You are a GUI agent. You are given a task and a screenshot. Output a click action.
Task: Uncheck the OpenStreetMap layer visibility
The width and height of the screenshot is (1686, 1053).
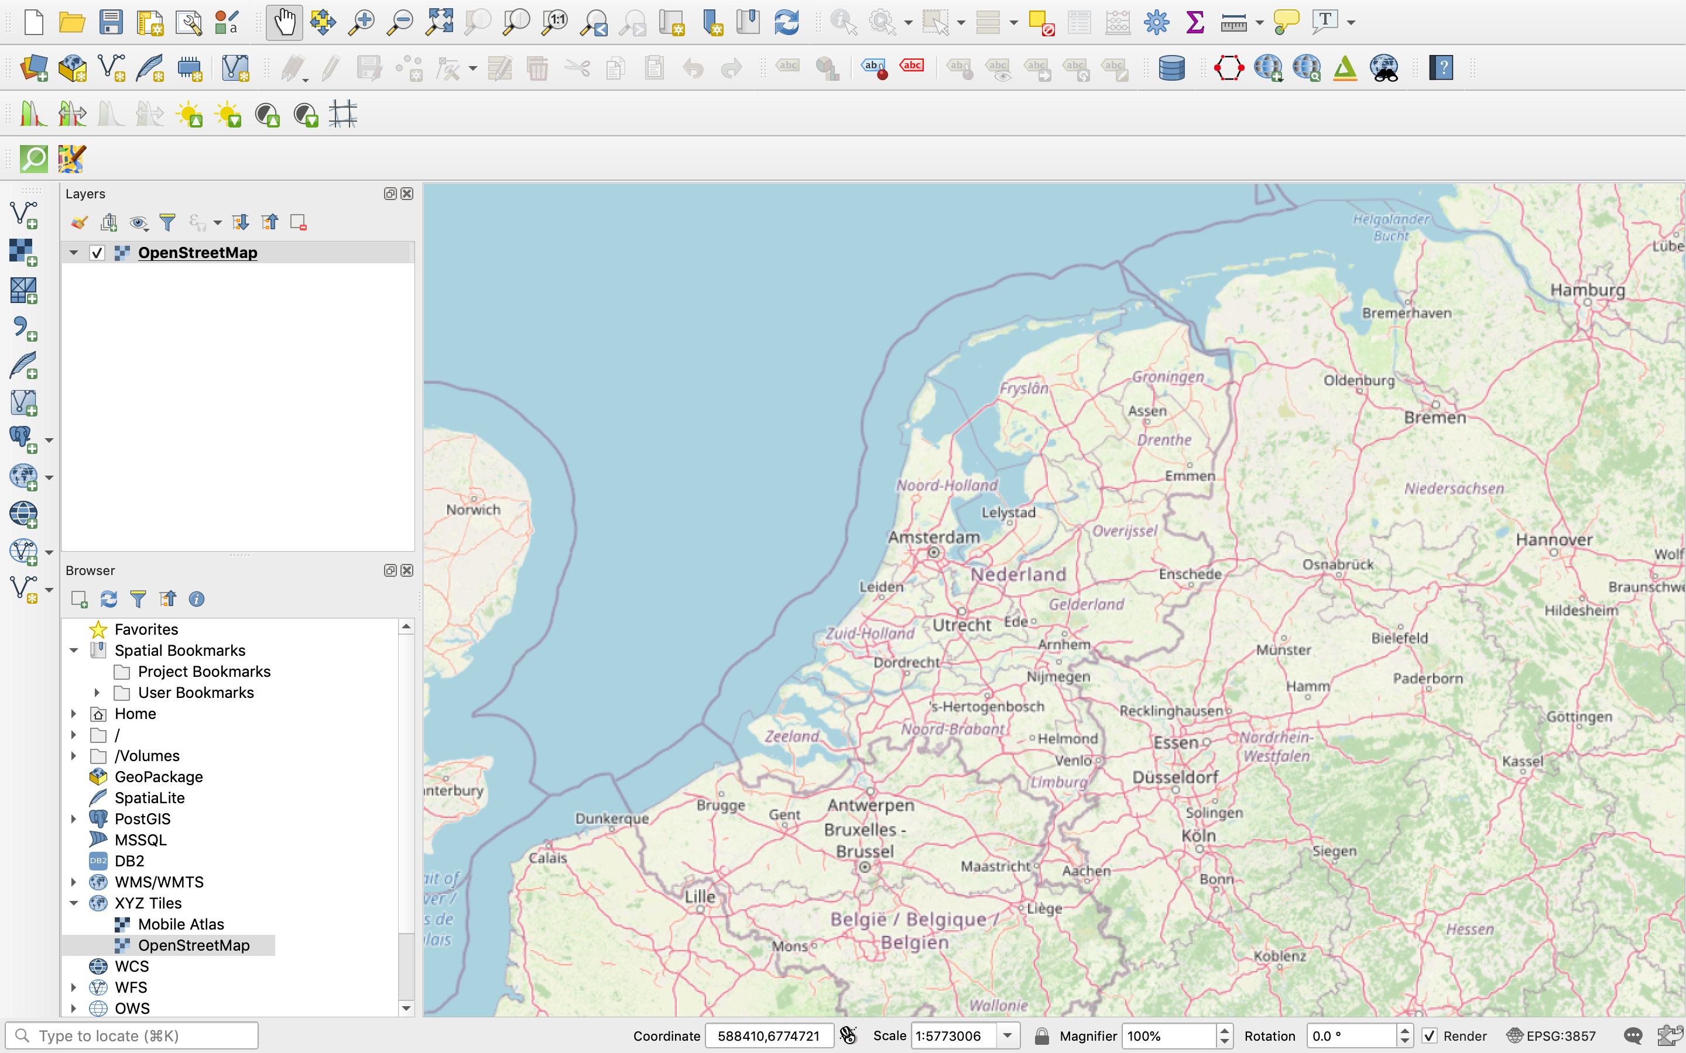click(98, 252)
